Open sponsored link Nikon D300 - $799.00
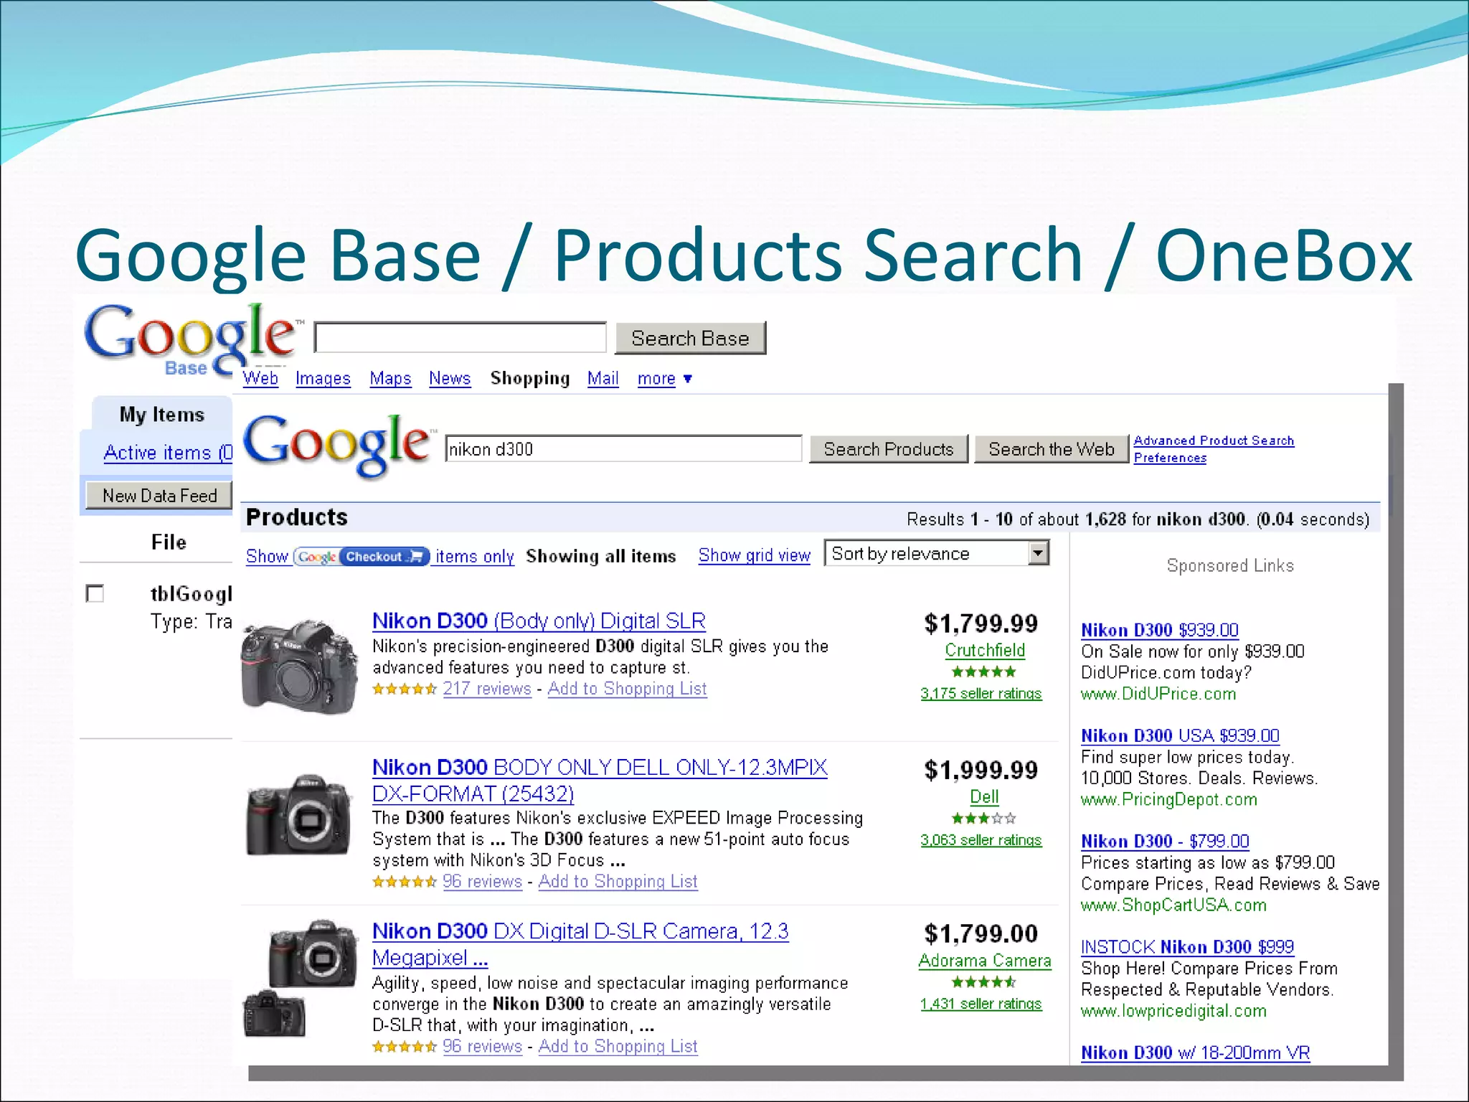Screen dimensions: 1469x1102 click(1165, 841)
